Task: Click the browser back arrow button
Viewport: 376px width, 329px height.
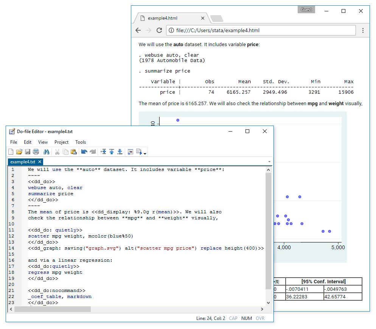Action: click(138, 31)
